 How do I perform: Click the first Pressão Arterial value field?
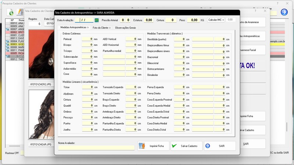[123, 20]
